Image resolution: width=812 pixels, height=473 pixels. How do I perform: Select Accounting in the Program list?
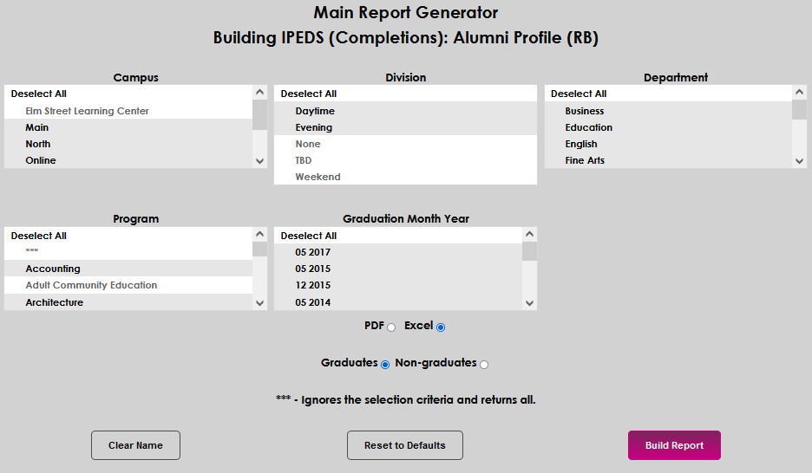point(53,269)
